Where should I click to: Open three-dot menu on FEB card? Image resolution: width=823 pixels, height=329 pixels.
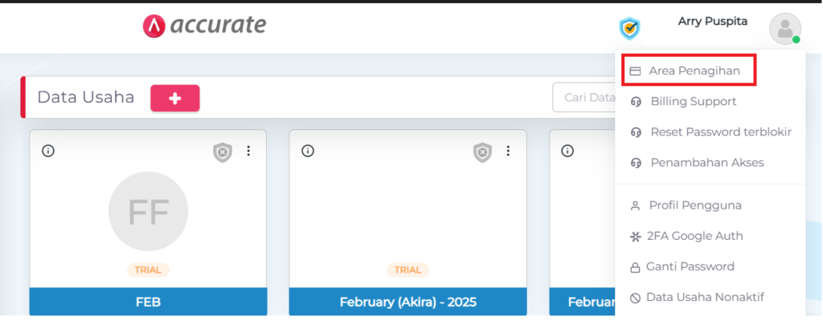click(x=248, y=151)
